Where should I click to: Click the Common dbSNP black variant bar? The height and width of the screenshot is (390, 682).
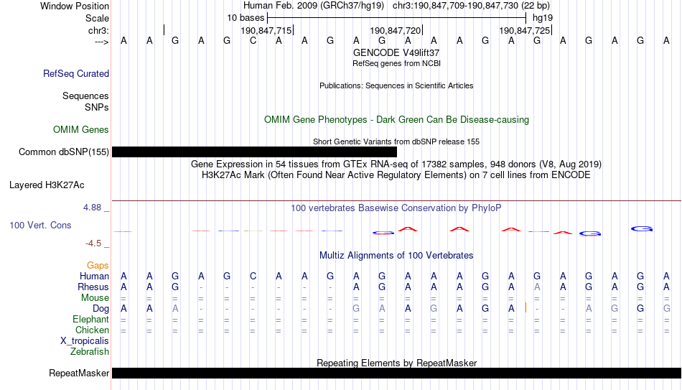[254, 152]
